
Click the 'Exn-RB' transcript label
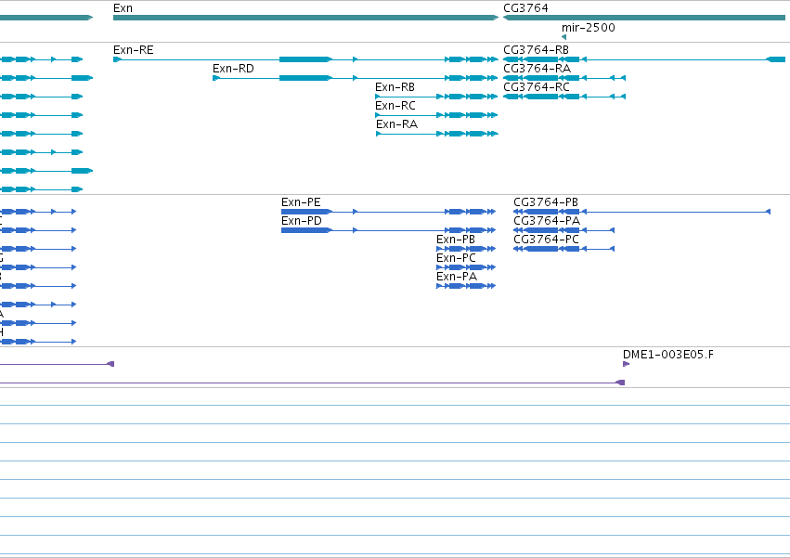tap(395, 87)
